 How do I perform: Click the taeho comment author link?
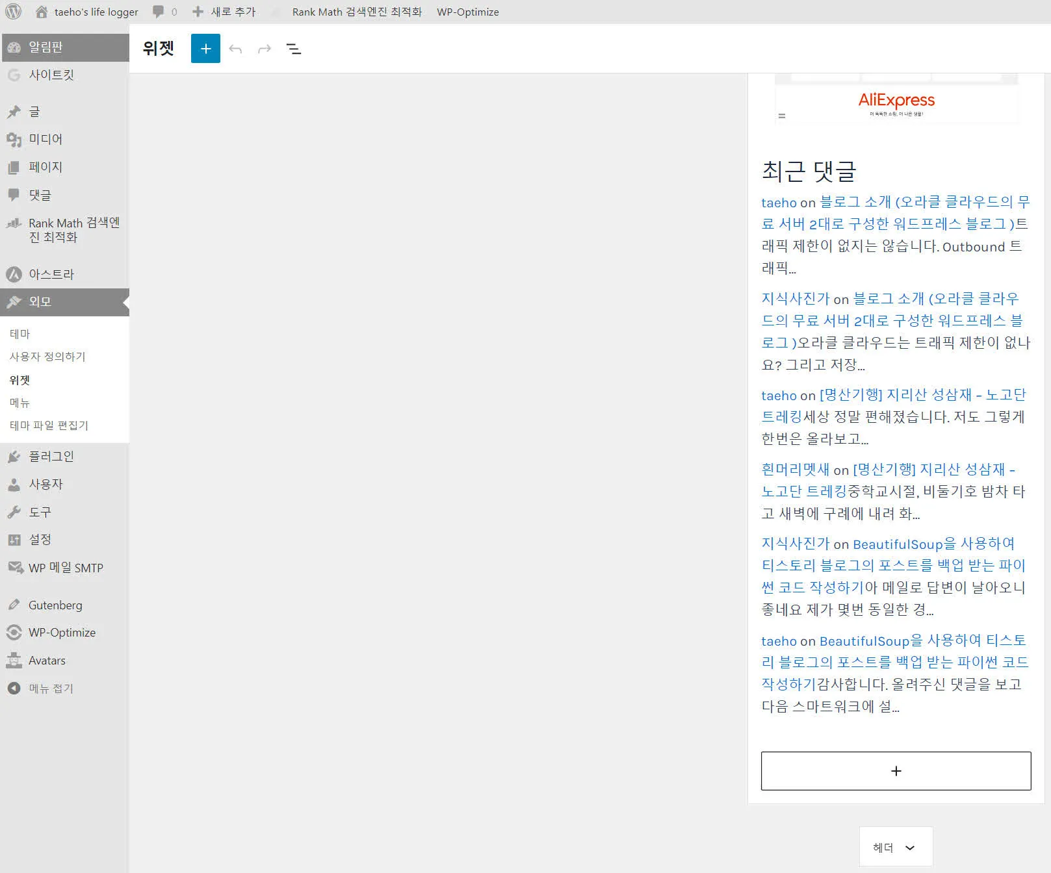click(779, 203)
